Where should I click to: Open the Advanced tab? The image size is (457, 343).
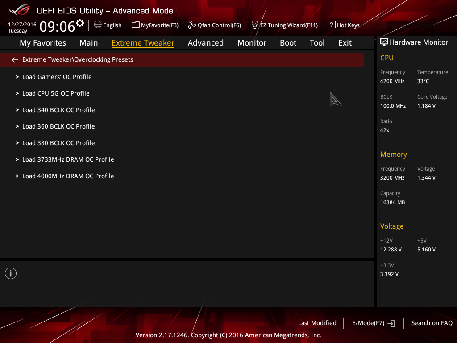(x=206, y=43)
